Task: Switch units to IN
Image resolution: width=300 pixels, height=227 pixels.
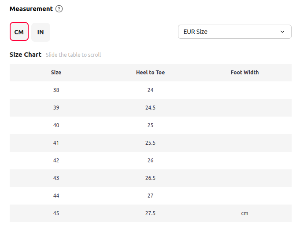Action: pyautogui.click(x=41, y=32)
